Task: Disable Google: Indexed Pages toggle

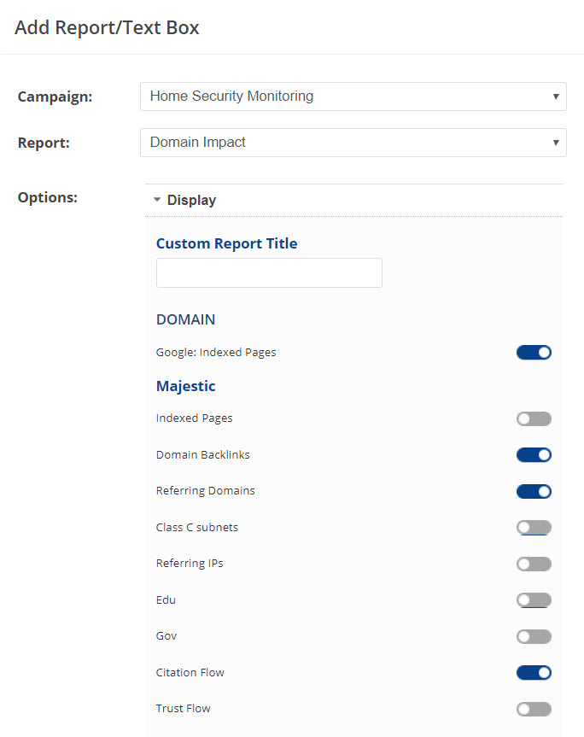Action: (x=534, y=352)
